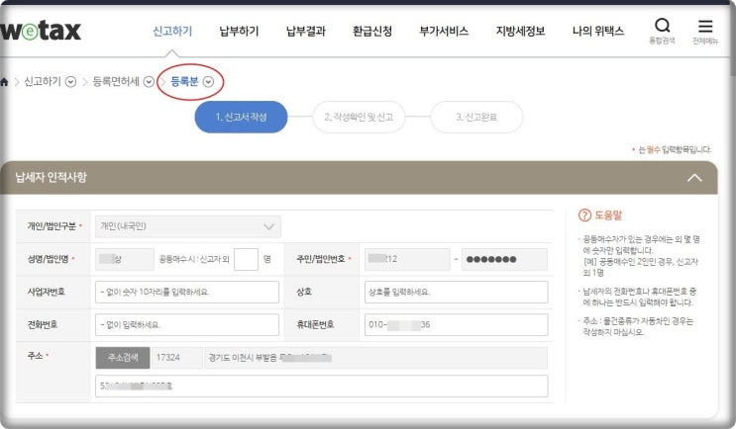Image resolution: width=736 pixels, height=429 pixels.
Task: Focus the detailed address field below 주소검색
Action: (x=322, y=386)
